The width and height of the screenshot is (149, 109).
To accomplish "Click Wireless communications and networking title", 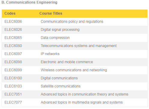I will click(74, 70).
